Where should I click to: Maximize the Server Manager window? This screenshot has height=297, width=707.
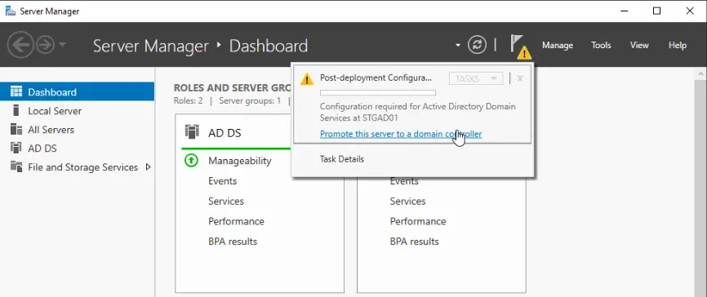click(656, 11)
